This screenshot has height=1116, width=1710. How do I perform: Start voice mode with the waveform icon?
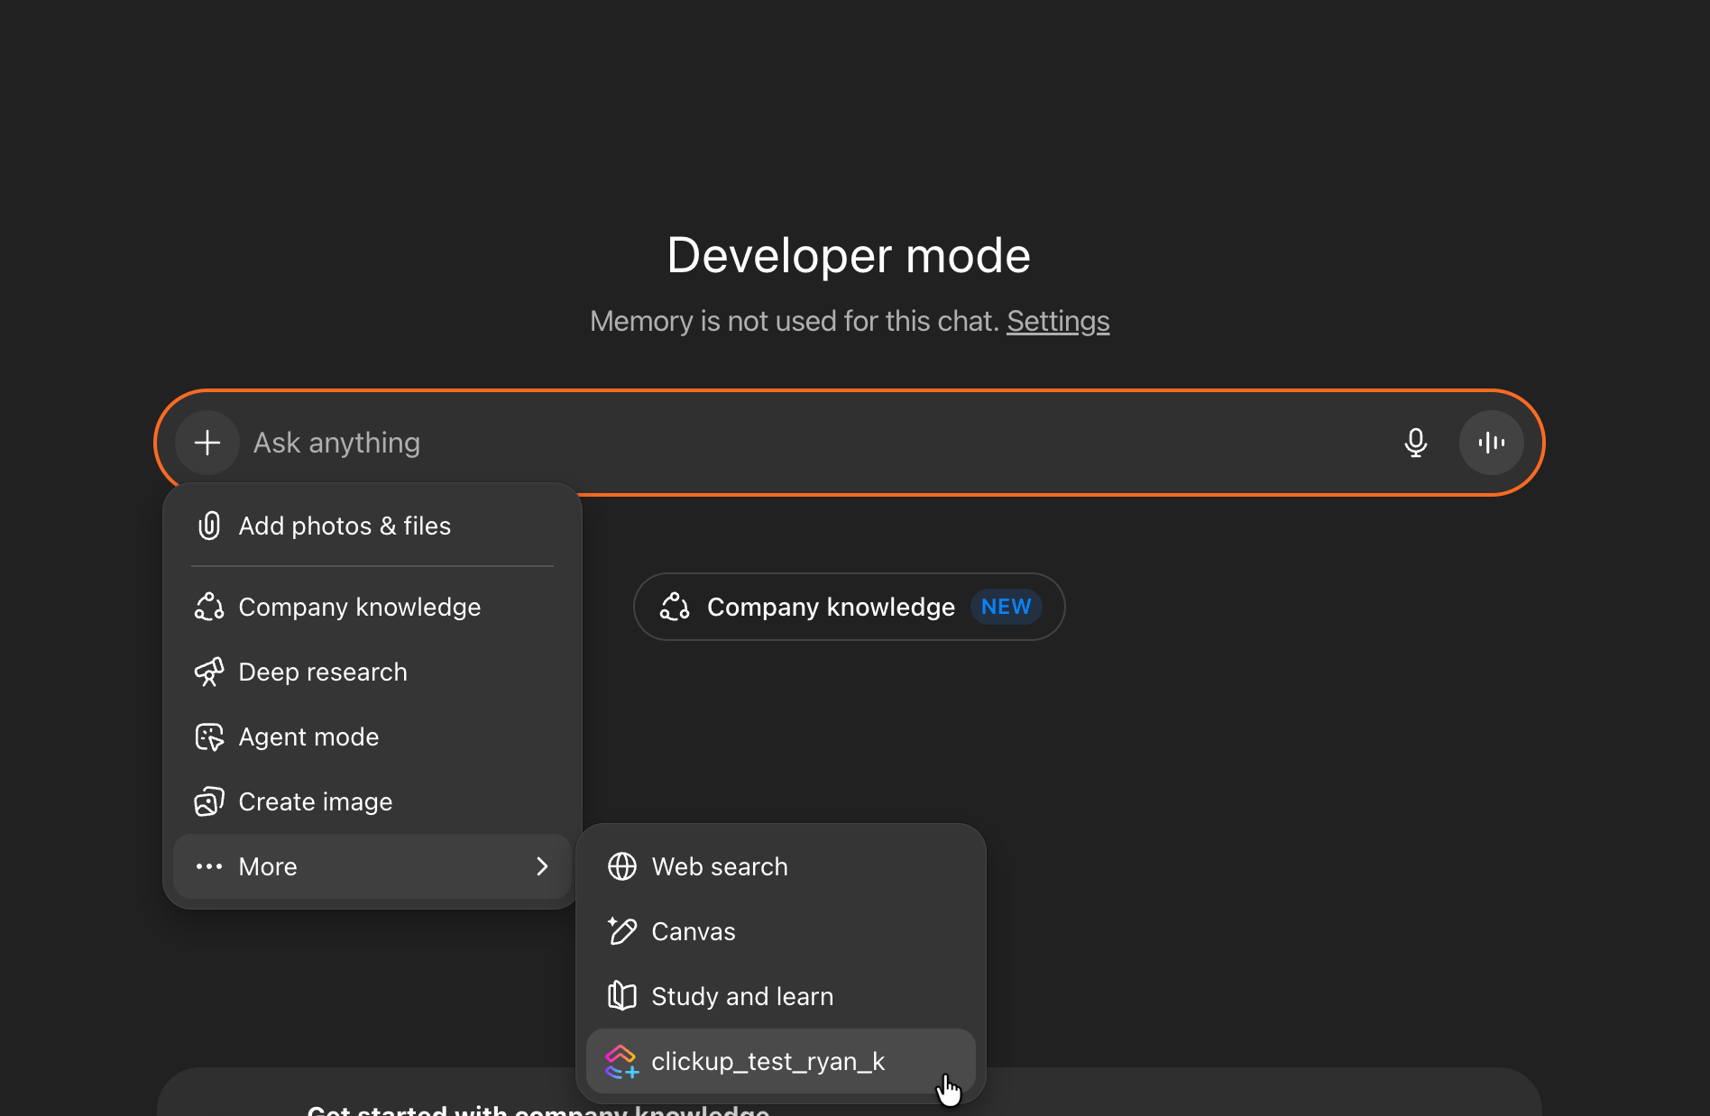(x=1490, y=442)
